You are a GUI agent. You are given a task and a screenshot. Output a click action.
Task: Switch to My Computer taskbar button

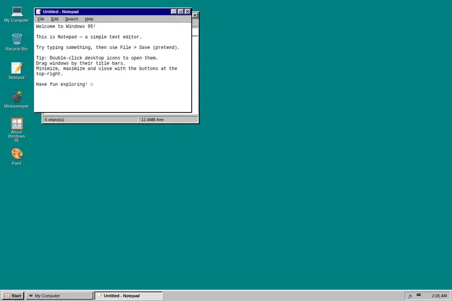pos(60,296)
